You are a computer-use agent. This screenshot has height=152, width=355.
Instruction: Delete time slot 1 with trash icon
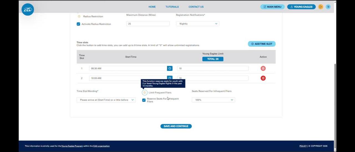click(263, 68)
